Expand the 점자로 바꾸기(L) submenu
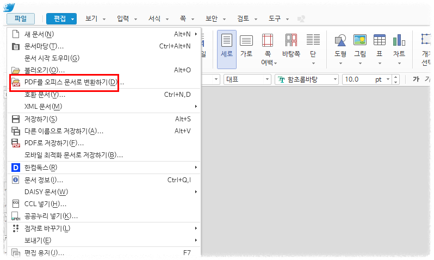 [x=104, y=228]
